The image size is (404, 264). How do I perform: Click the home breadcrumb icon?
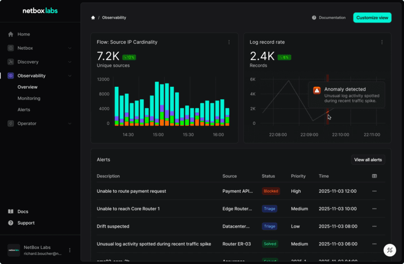pyautogui.click(x=93, y=18)
